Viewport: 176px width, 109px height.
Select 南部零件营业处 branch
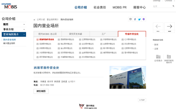coord(88,48)
